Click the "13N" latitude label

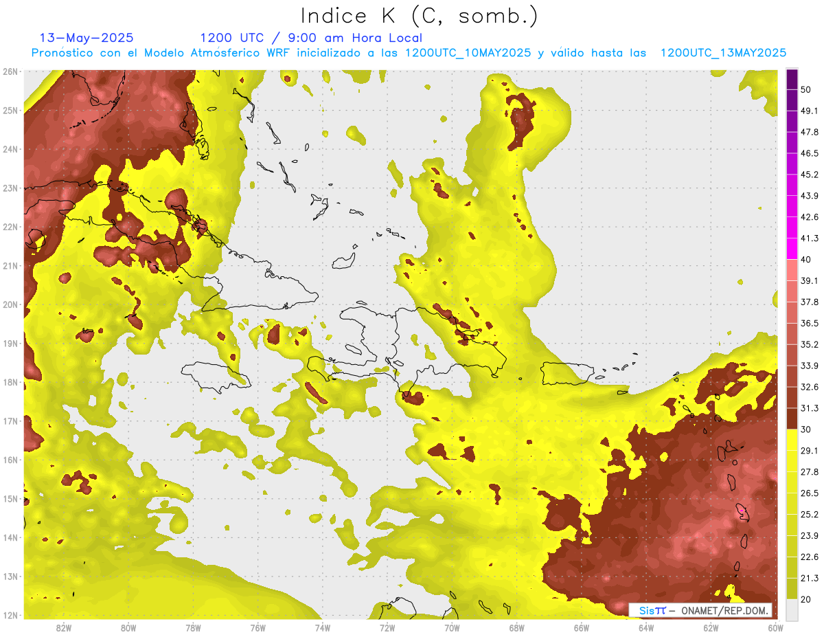point(10,576)
